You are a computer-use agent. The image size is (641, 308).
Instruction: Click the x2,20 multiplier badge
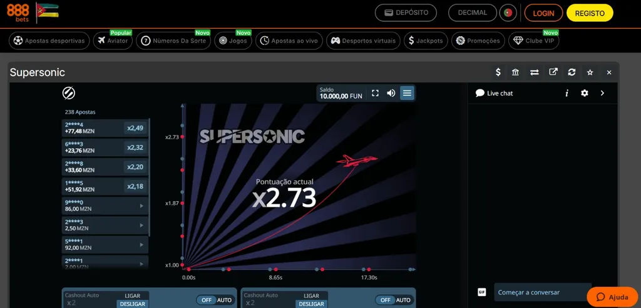click(x=135, y=167)
